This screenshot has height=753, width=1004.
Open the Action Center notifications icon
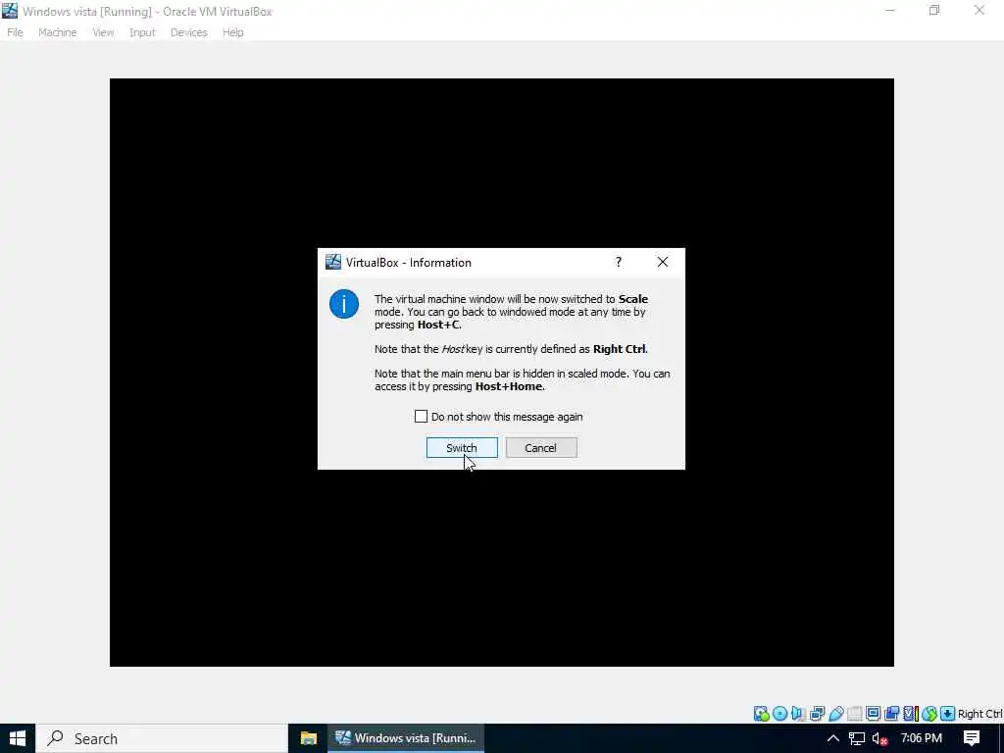(972, 738)
